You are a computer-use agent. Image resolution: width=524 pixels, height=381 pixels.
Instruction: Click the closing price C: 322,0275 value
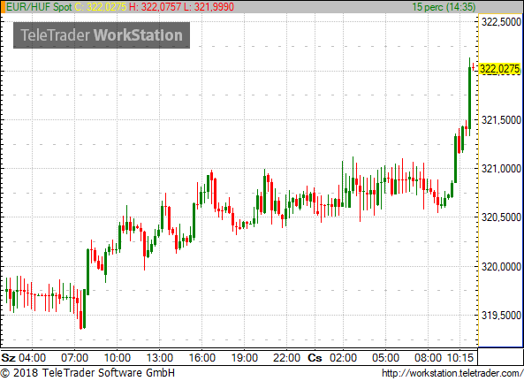tap(101, 7)
